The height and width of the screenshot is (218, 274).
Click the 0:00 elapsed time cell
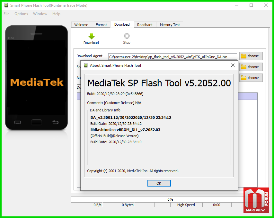coord(217,205)
